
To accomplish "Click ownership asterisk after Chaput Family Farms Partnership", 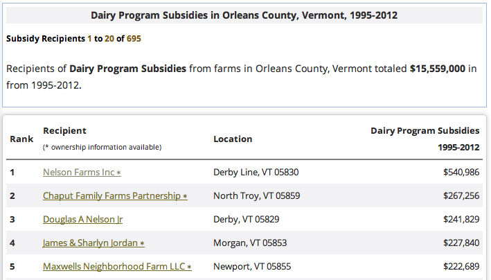I will 185,196.
